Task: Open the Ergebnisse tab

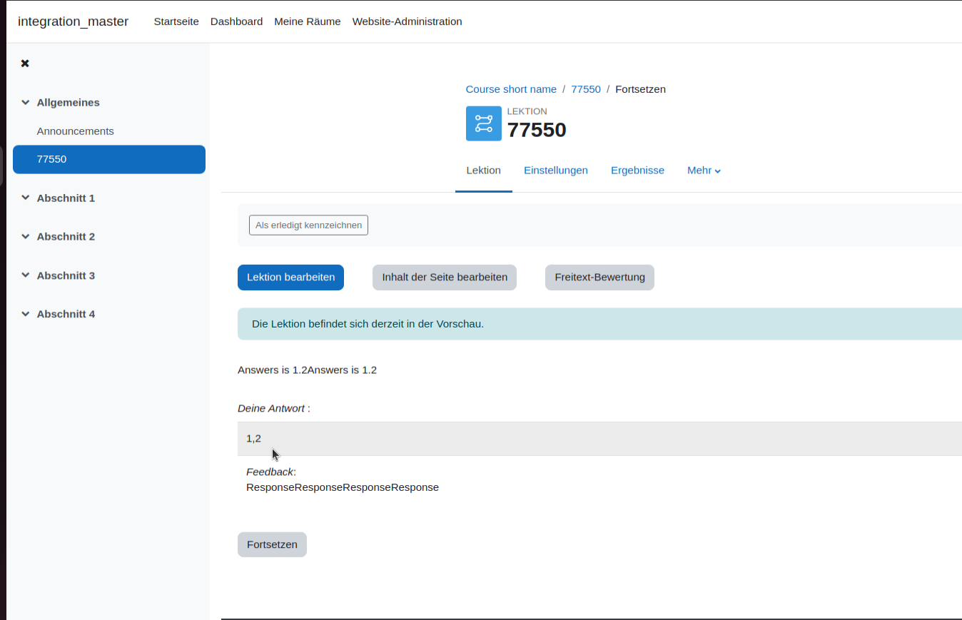Action: click(x=637, y=171)
